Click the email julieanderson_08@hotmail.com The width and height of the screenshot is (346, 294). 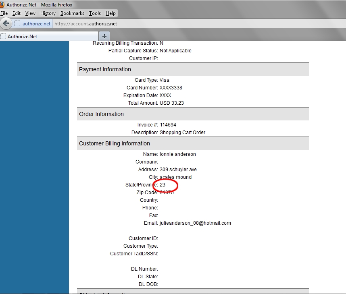click(195, 223)
